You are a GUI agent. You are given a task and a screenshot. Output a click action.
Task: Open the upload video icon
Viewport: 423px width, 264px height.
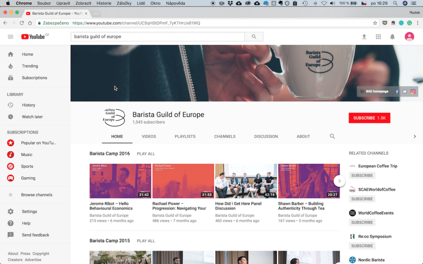pos(364,37)
